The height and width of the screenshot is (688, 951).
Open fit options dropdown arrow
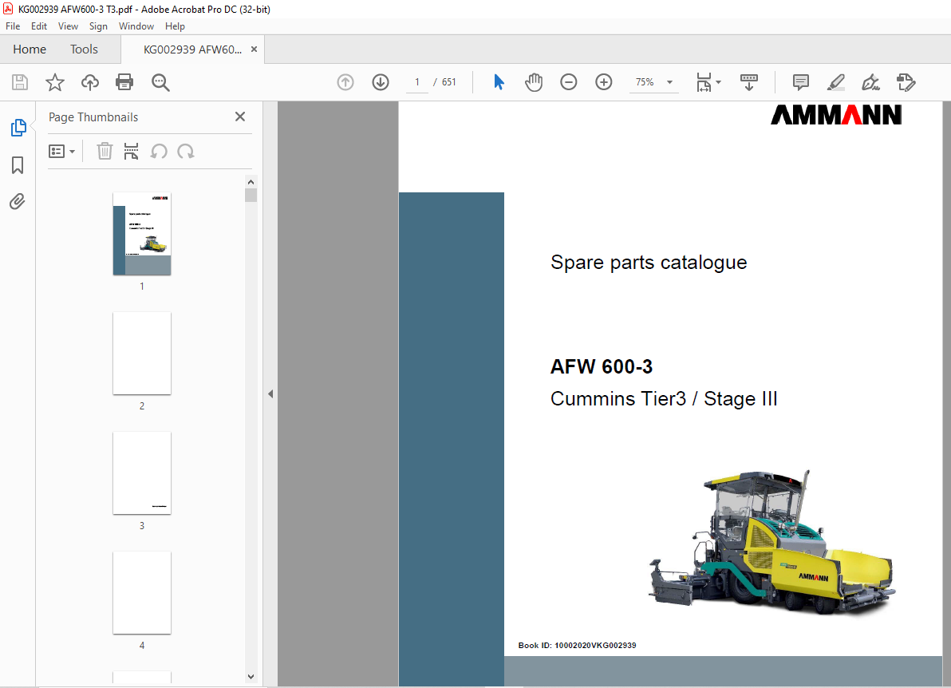tap(719, 82)
